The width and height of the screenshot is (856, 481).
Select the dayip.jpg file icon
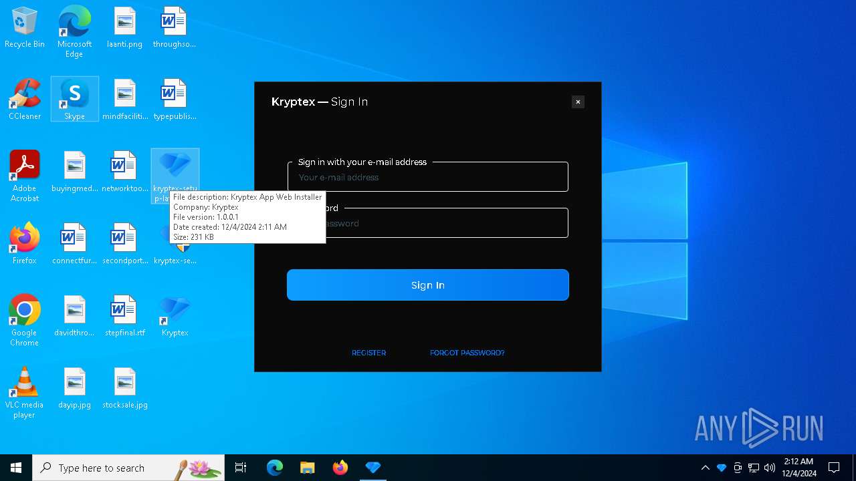[x=74, y=389]
